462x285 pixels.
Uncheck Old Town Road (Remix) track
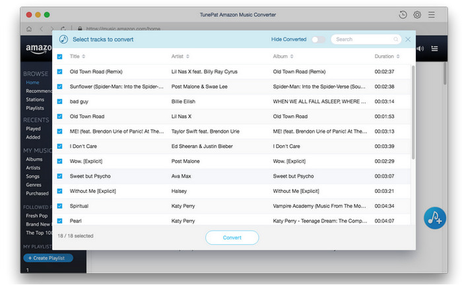point(60,72)
